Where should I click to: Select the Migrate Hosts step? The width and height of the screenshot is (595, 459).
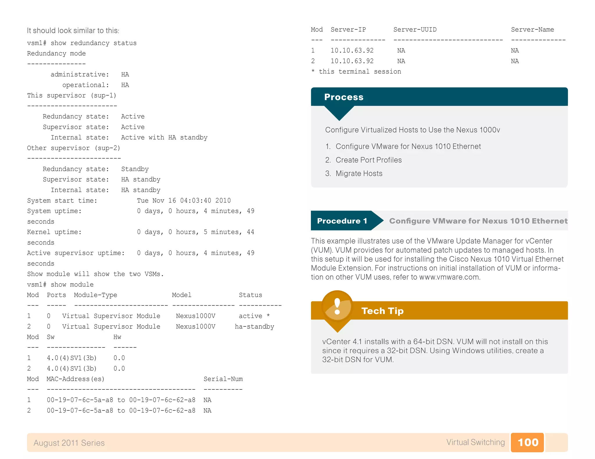(359, 174)
